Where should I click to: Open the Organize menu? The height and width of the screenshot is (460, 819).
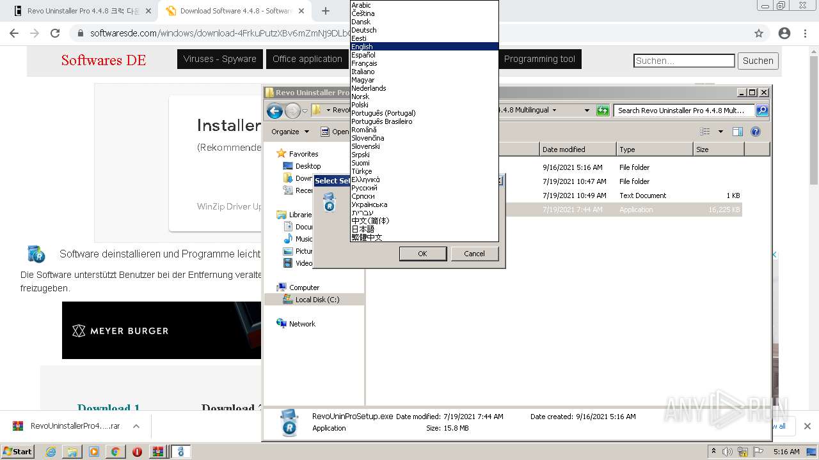coord(290,132)
